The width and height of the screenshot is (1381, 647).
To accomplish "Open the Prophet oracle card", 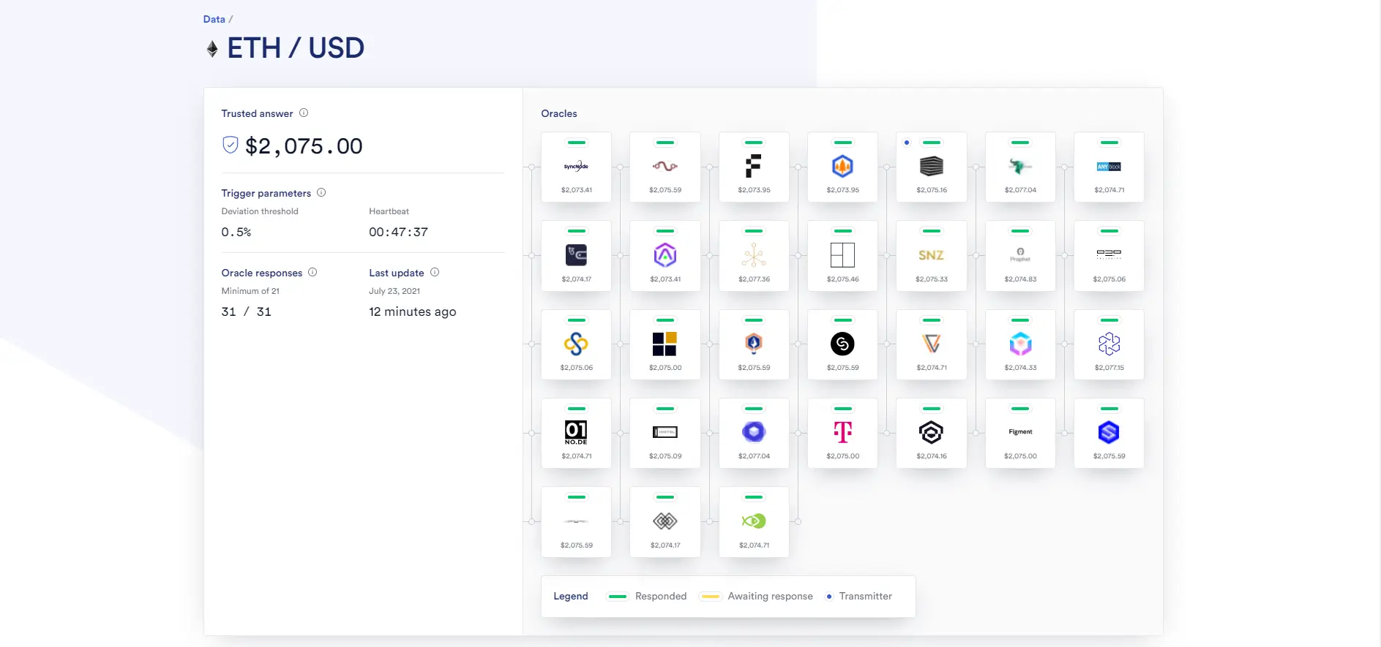I will (x=1020, y=256).
